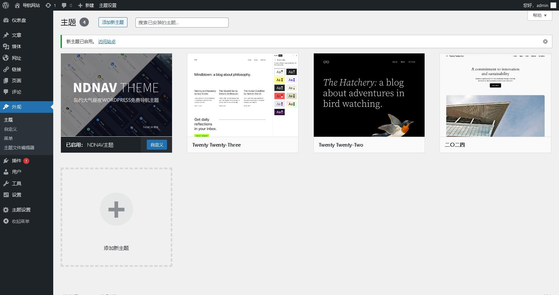Open the Twenty Twenty-Two theme thumbnail
This screenshot has width=559, height=295.
coord(369,95)
